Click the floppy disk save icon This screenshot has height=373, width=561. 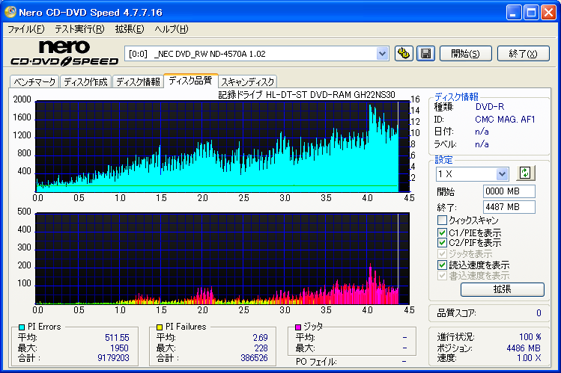point(425,54)
